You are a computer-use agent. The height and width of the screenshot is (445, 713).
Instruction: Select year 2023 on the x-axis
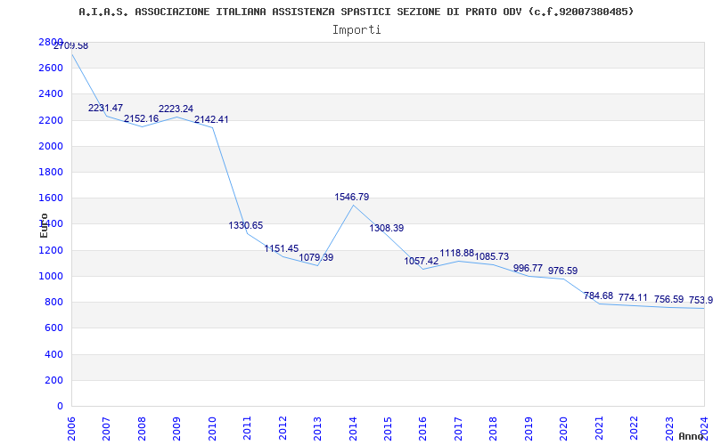(669, 429)
